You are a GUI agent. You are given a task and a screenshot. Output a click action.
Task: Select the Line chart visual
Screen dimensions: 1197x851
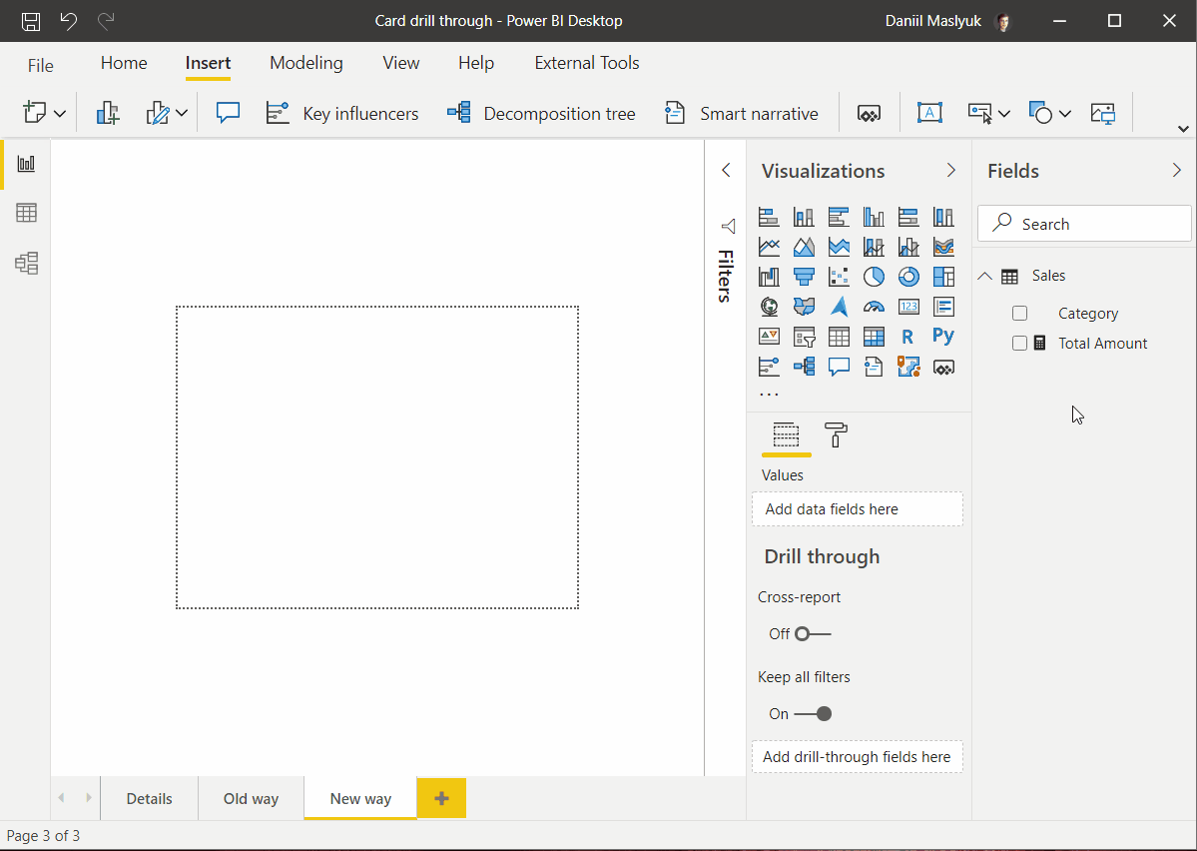click(x=769, y=247)
